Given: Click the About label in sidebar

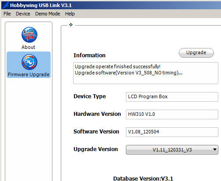Looking at the screenshot, I should click(x=28, y=47).
